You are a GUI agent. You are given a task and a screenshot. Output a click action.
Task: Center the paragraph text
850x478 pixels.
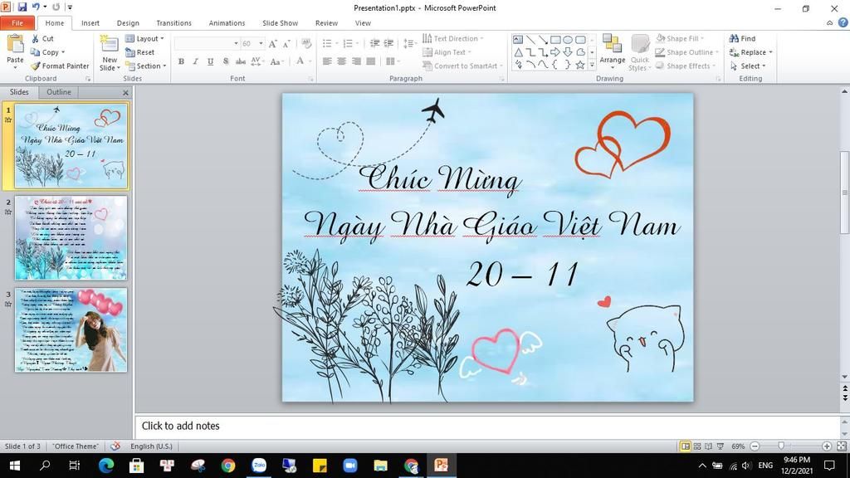341,61
